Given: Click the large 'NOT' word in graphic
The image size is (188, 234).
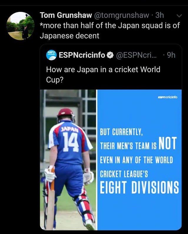Looking at the screenshot, I should [x=167, y=143].
